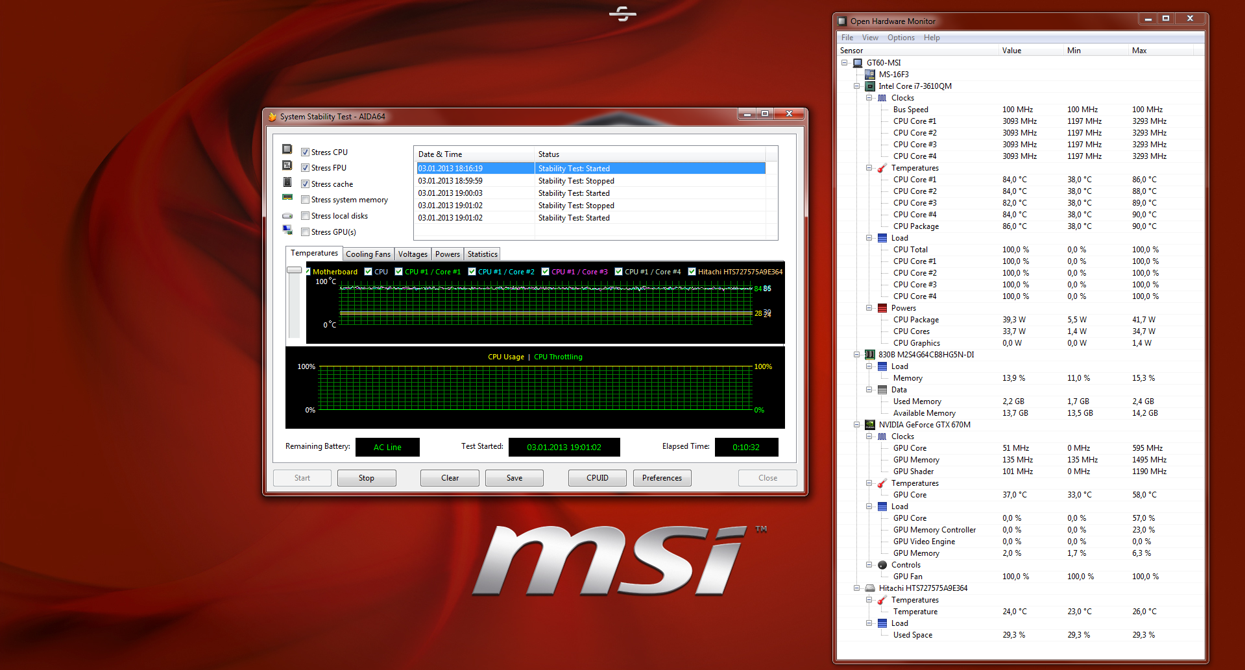Open the Options menu in Open Hardware Monitor
The width and height of the screenshot is (1245, 670).
(901, 38)
